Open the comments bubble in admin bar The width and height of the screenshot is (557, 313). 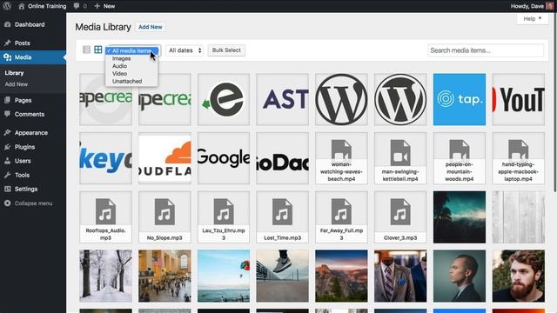click(77, 6)
